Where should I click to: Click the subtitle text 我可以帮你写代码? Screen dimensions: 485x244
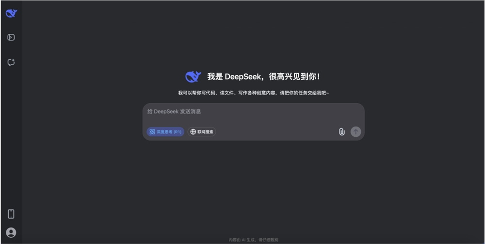tap(196, 93)
